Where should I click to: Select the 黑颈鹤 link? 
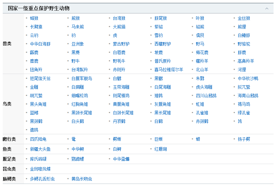(36, 122)
